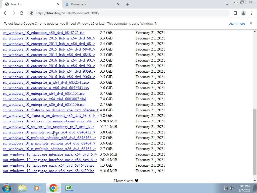The height and width of the screenshot is (193, 257).
Task: Download mu_windows_10_language_pack_x86_dvd_6846439.iso
Action: 48,171
